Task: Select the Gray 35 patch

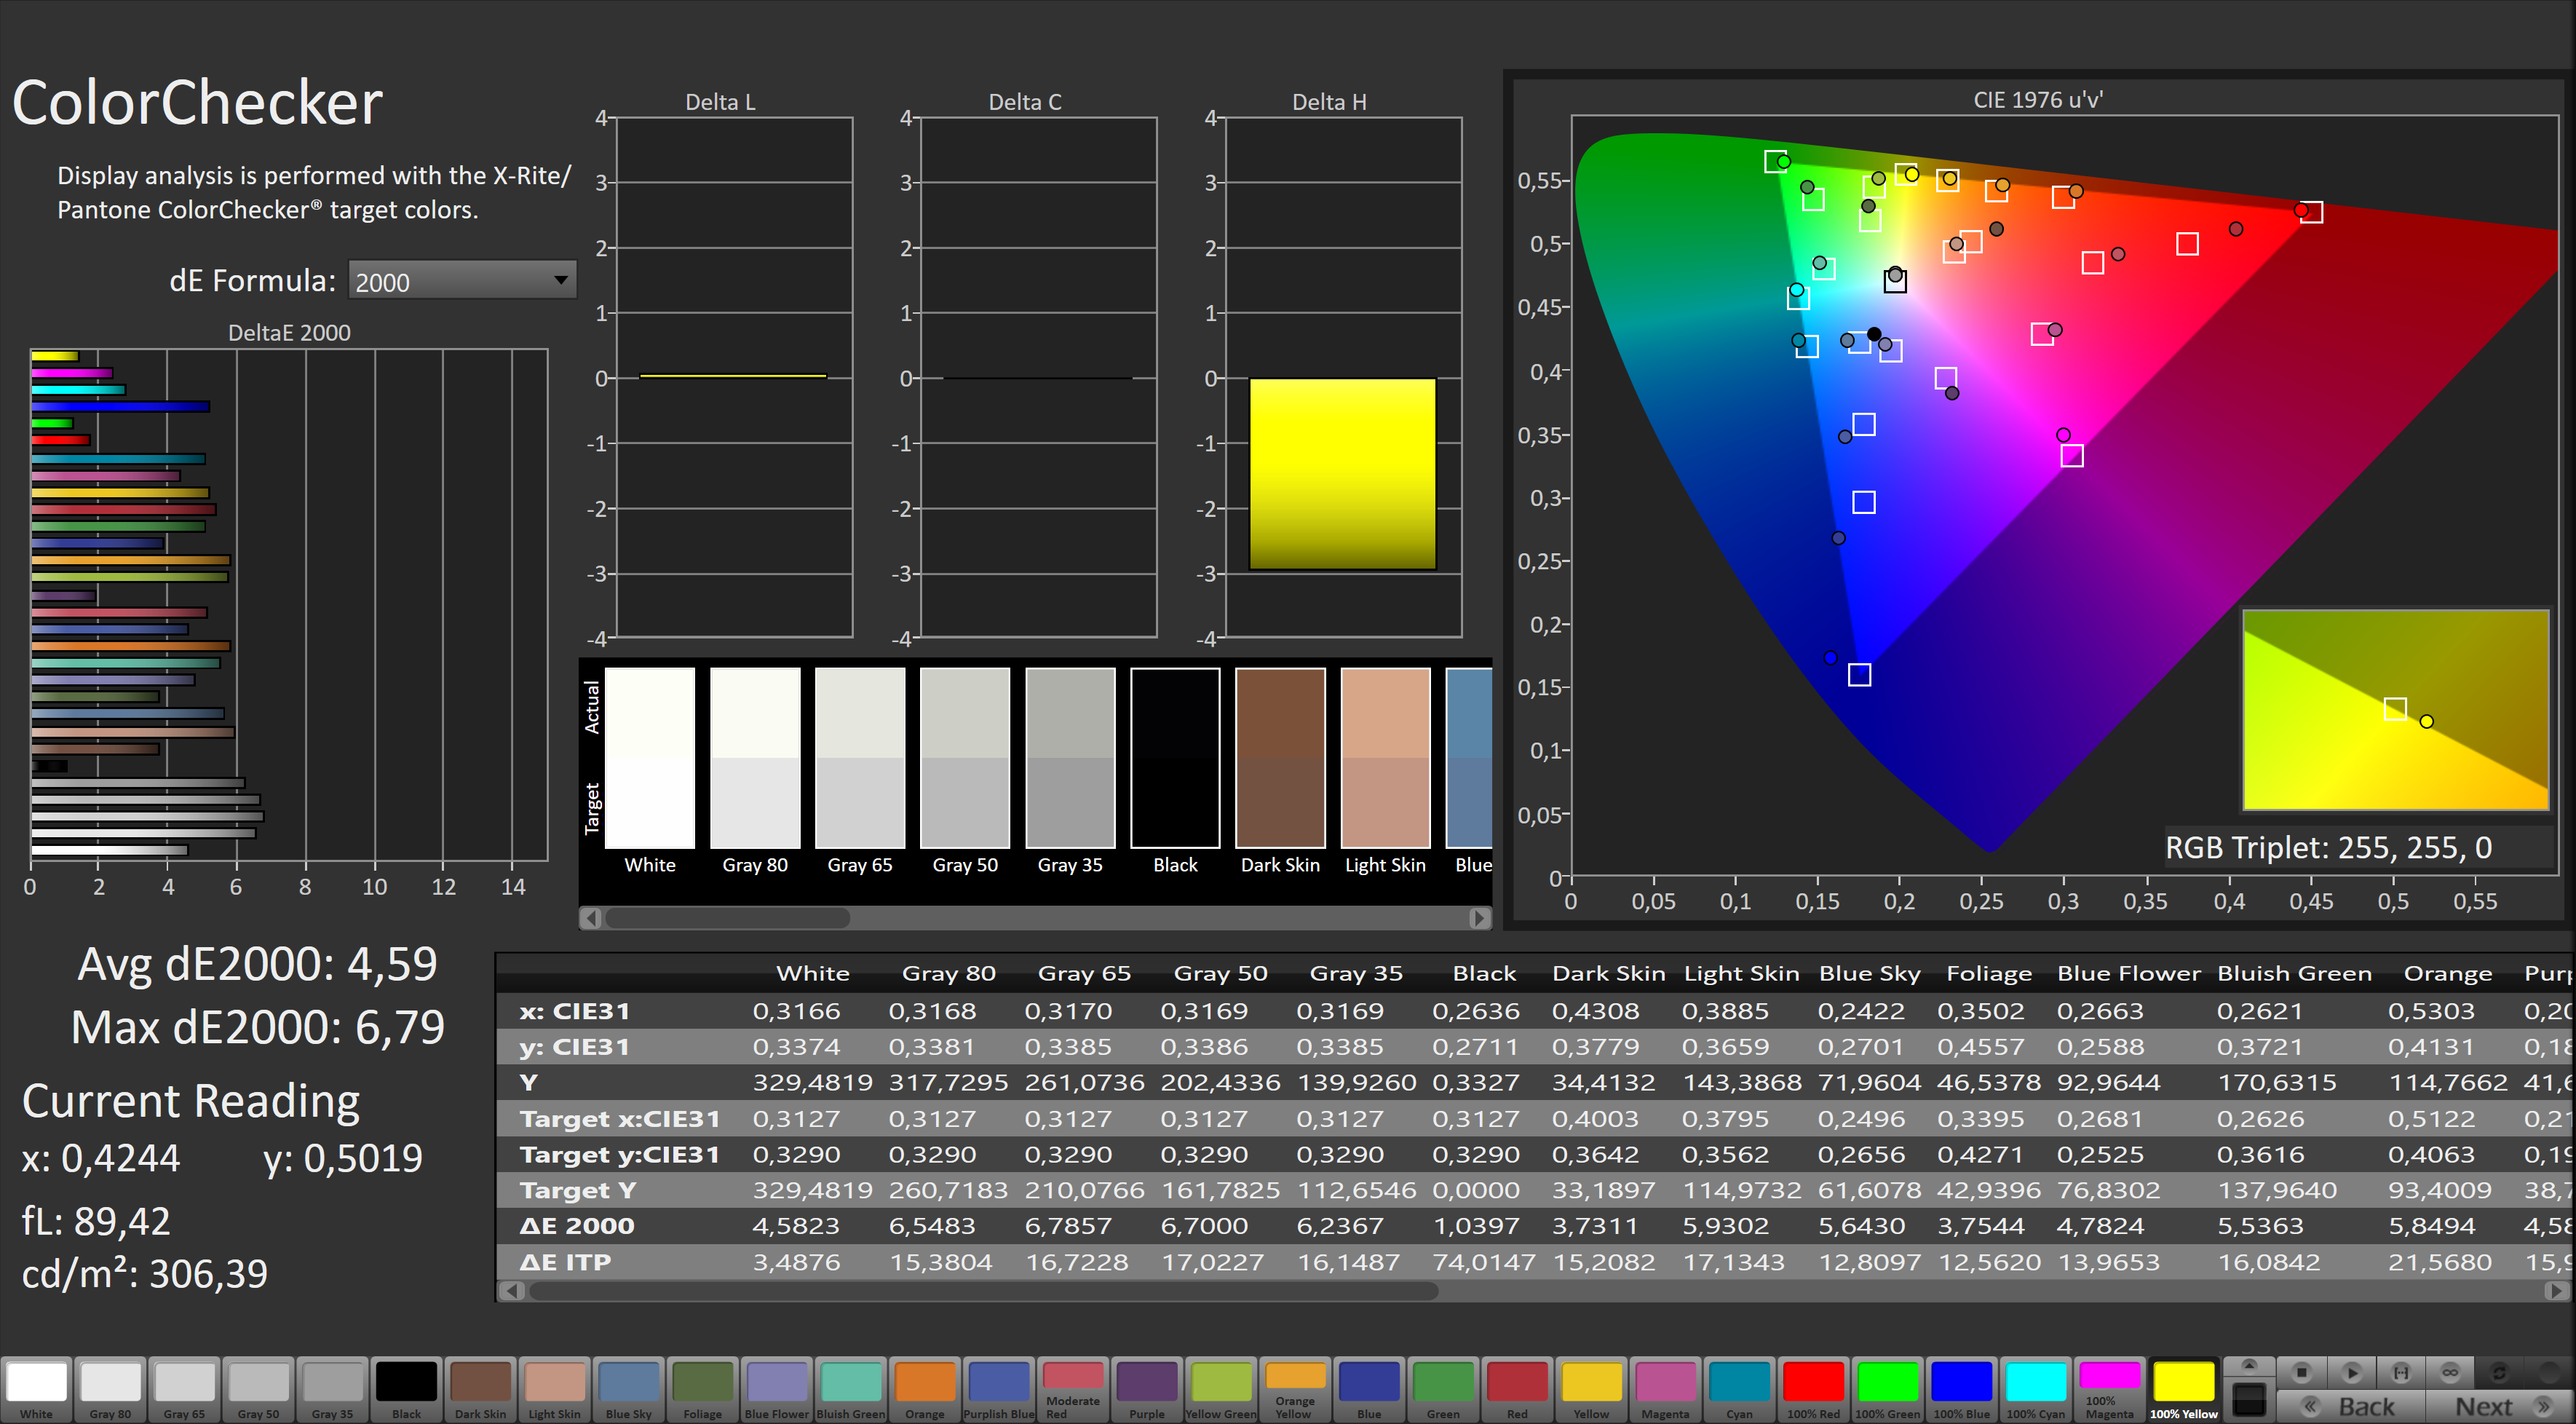Action: [x=333, y=1389]
